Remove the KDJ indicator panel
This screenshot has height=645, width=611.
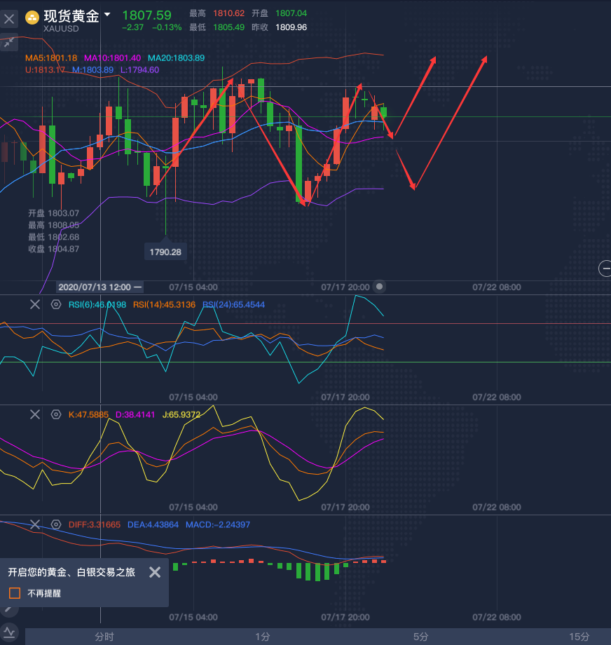click(35, 414)
